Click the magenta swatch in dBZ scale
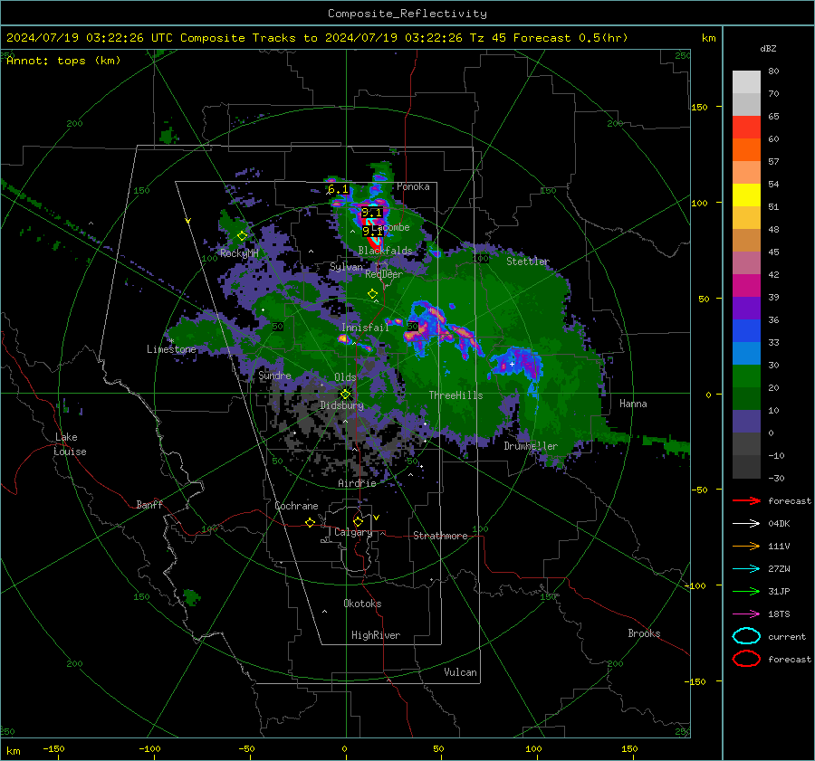 point(746,285)
